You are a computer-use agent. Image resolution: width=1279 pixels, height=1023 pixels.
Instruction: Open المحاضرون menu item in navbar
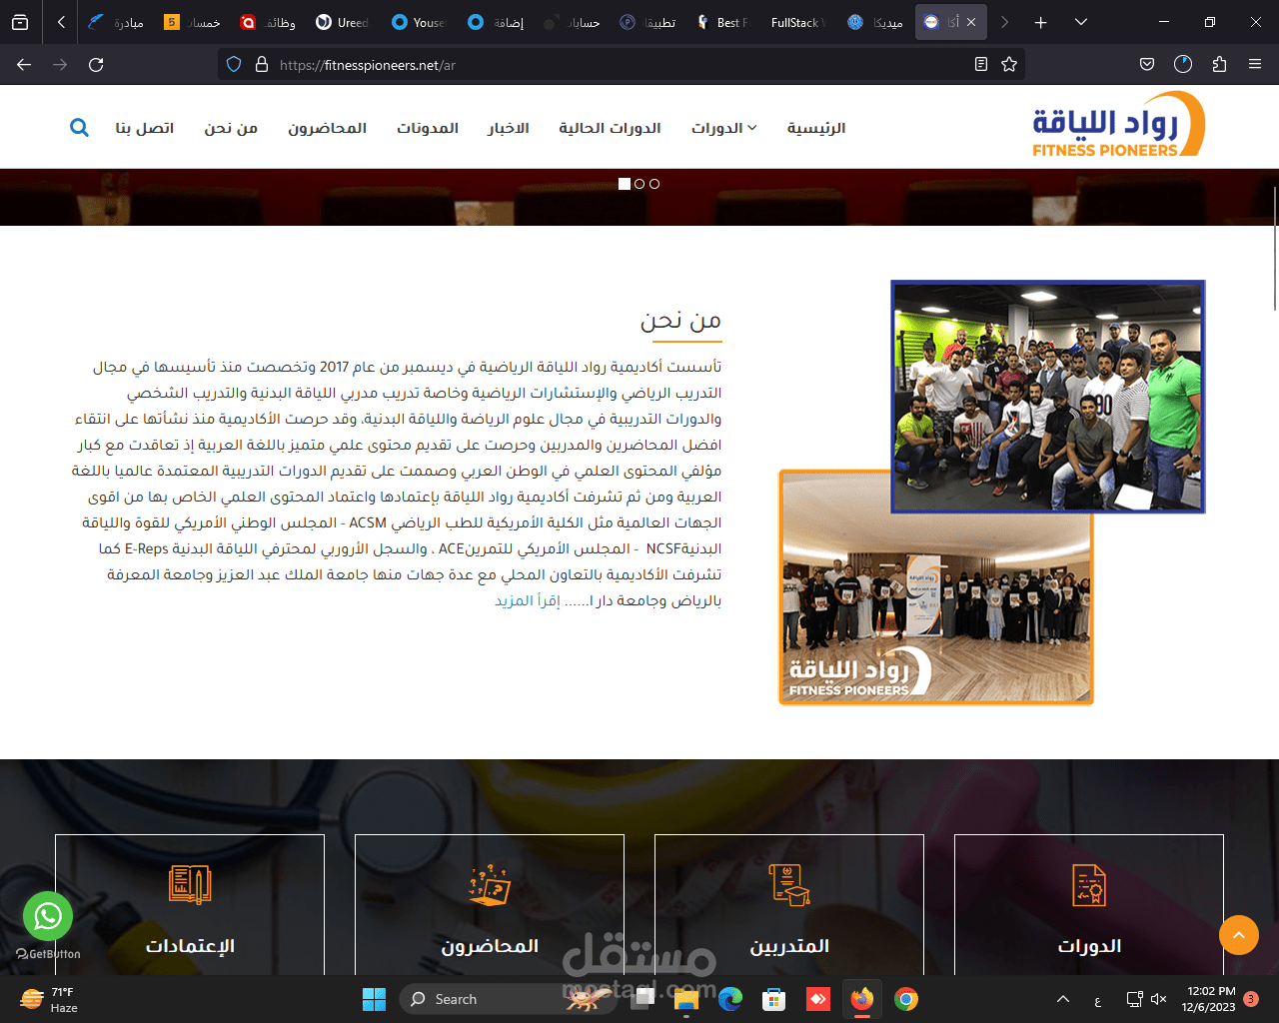coord(327,128)
